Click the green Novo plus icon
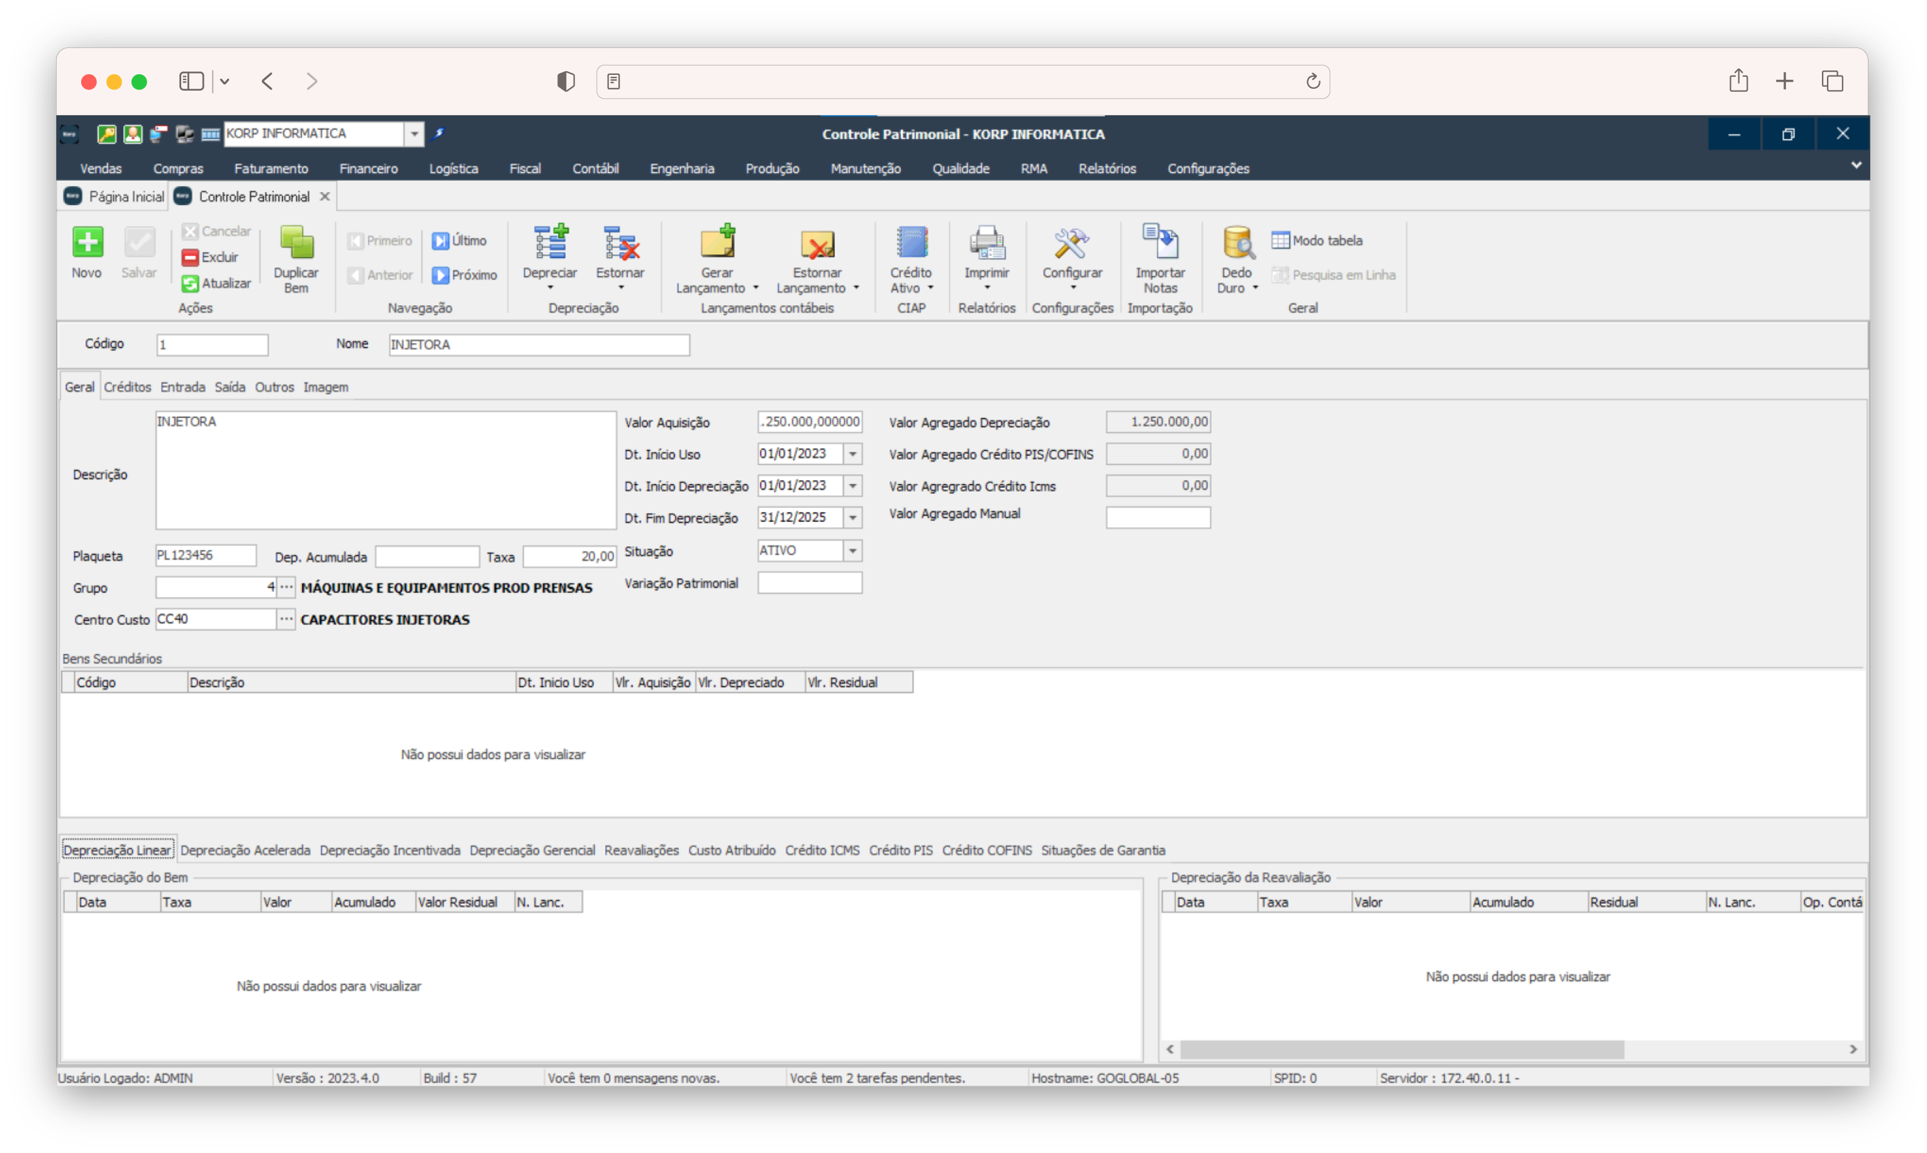 coord(87,242)
